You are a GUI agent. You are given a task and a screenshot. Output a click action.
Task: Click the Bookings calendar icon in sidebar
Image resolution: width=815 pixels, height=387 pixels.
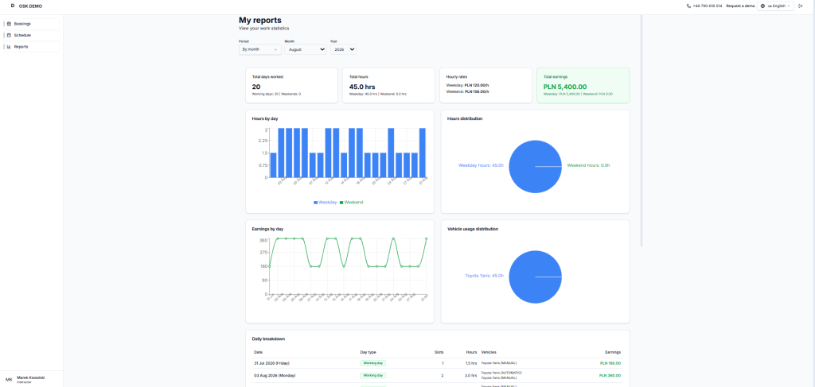9,24
